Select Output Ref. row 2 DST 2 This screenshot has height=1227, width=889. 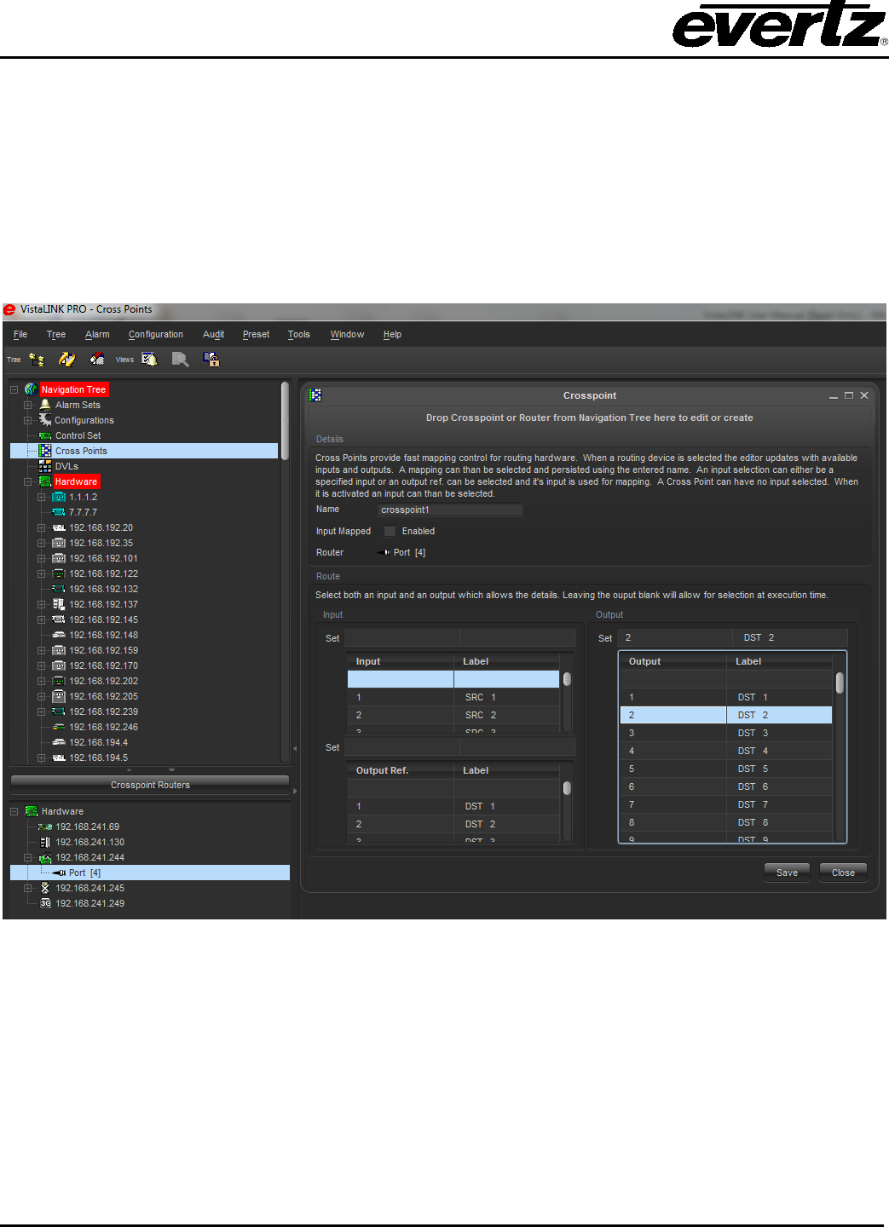pos(453,824)
